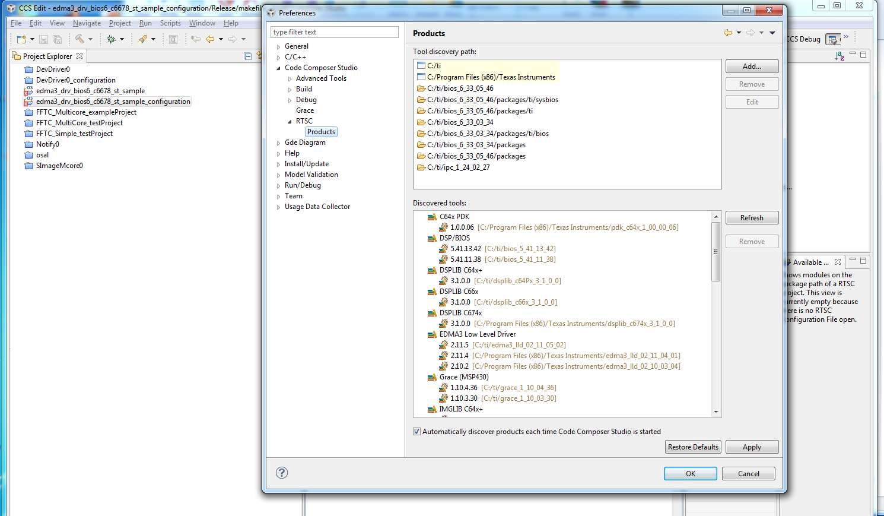Click the help question-mark icon in Preferences
The image size is (884, 516).
(x=282, y=473)
